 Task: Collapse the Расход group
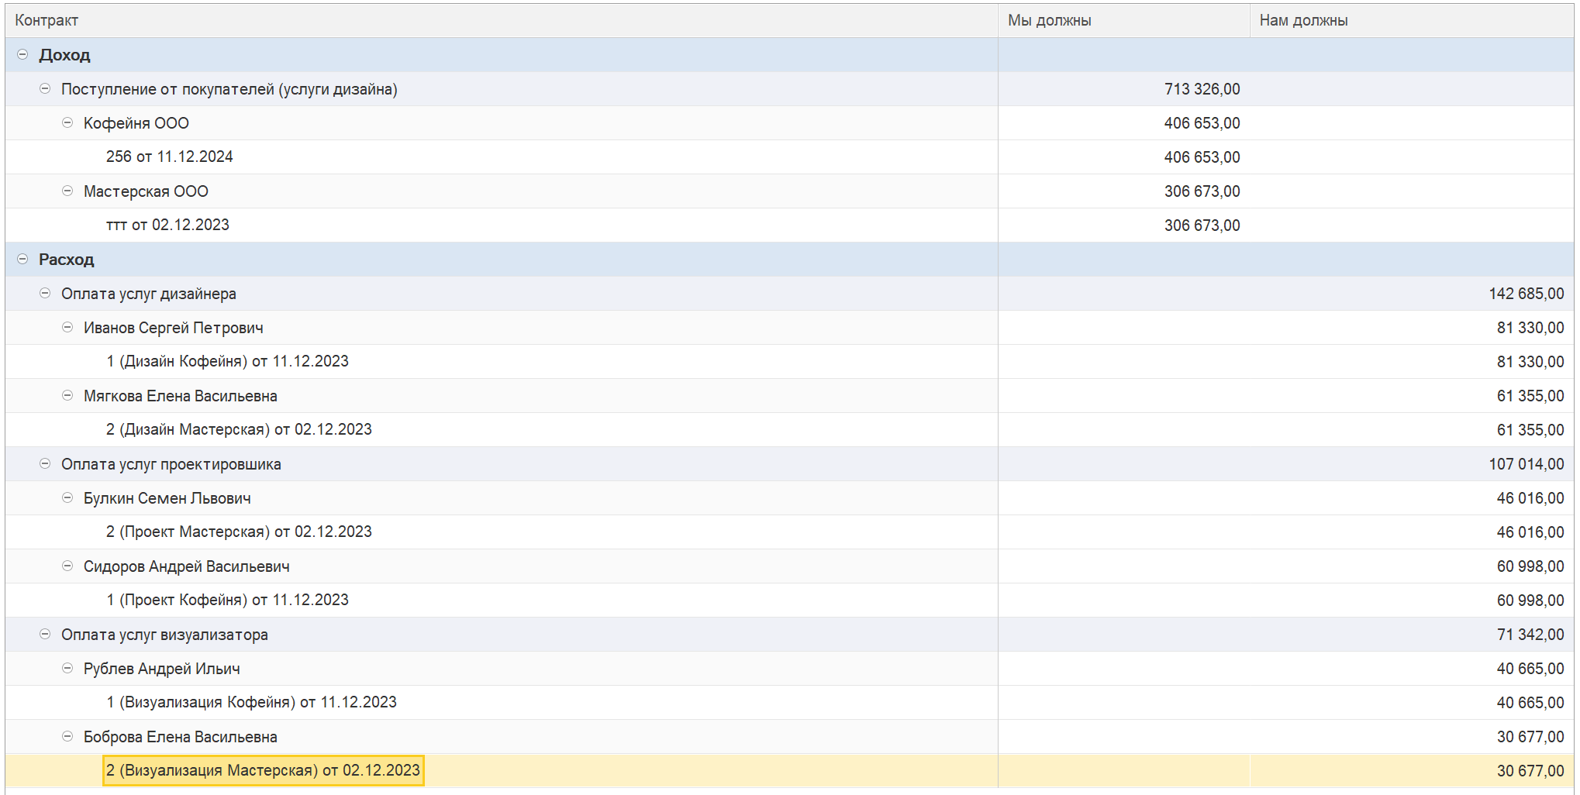tap(22, 259)
